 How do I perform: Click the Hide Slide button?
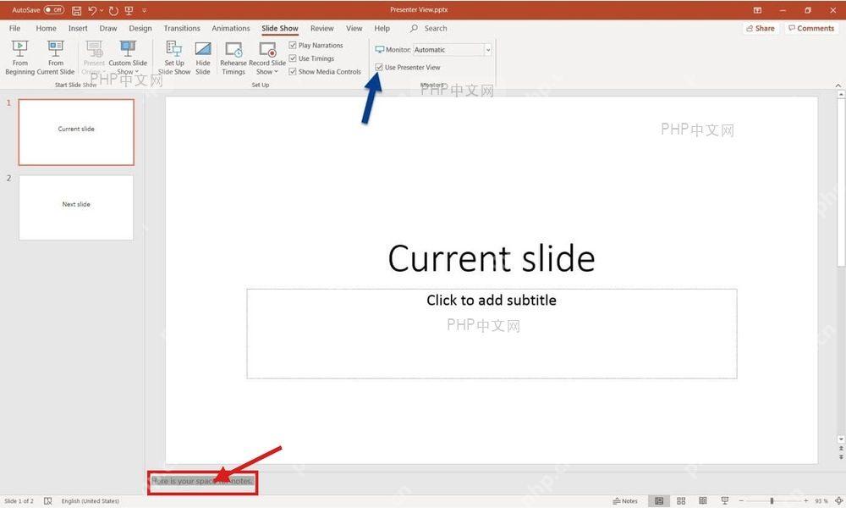(x=203, y=58)
